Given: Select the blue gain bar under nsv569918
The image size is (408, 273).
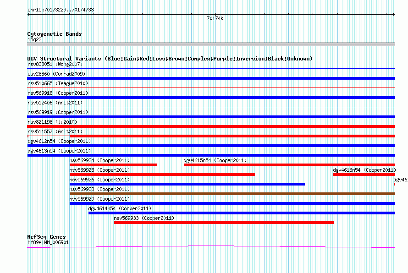Looking at the screenshot, I should tap(211, 98).
